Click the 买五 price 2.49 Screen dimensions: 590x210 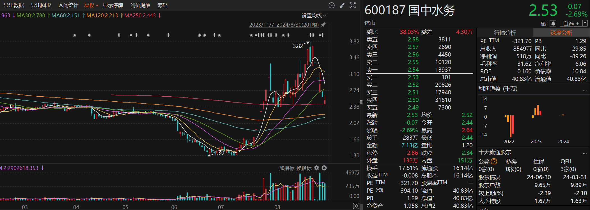click(x=413, y=108)
